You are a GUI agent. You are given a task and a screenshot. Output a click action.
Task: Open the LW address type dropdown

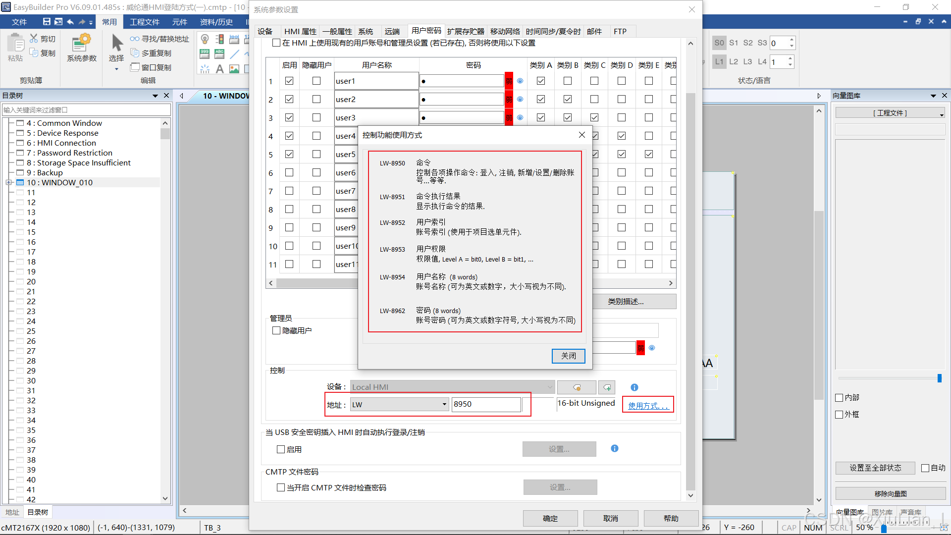444,405
